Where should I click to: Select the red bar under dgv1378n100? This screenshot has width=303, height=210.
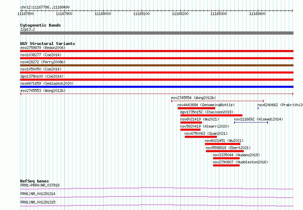tap(157, 80)
